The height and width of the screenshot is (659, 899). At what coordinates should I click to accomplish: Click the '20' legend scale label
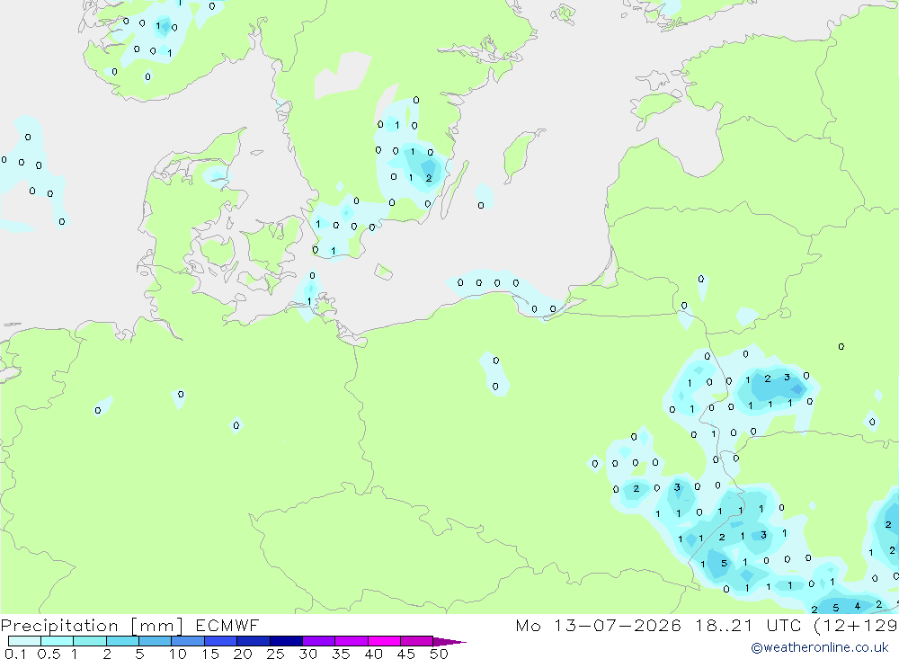coord(243,654)
